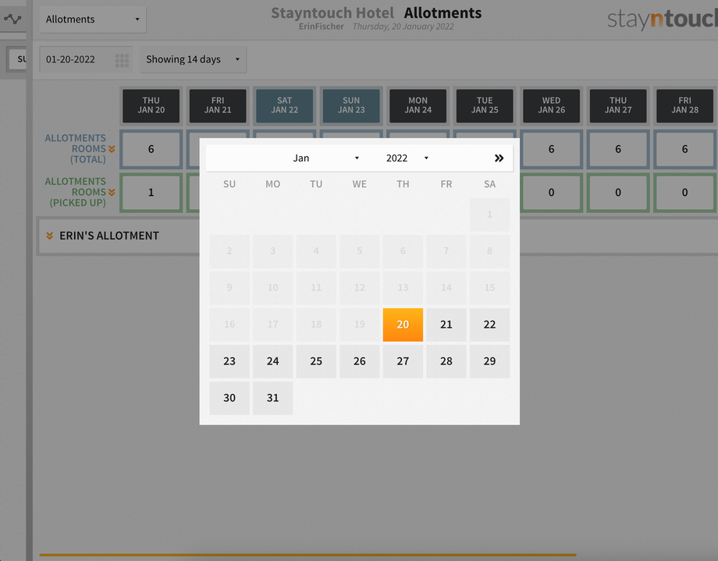Click the FRI JAN 21 column header
Screen dimensions: 718x561
[218, 106]
